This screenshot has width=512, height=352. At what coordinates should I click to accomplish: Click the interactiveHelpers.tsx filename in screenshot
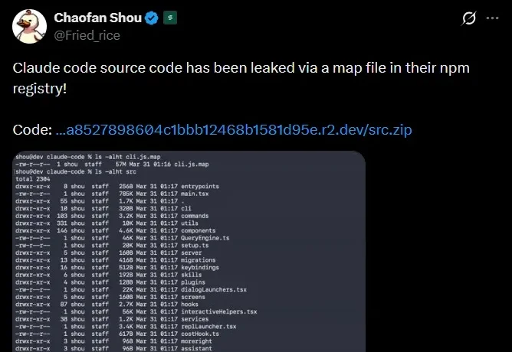coord(218,311)
